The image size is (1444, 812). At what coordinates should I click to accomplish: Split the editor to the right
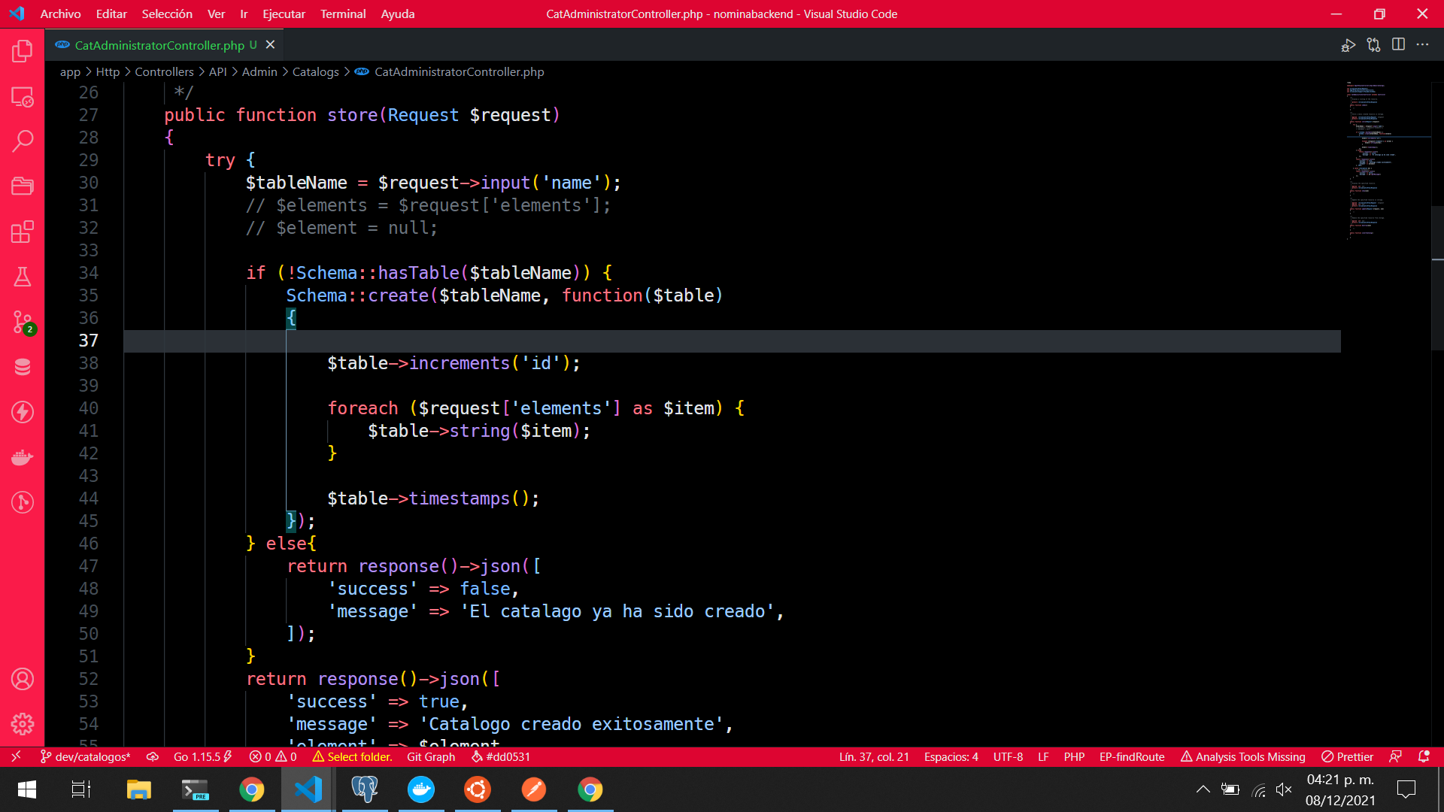[1398, 45]
